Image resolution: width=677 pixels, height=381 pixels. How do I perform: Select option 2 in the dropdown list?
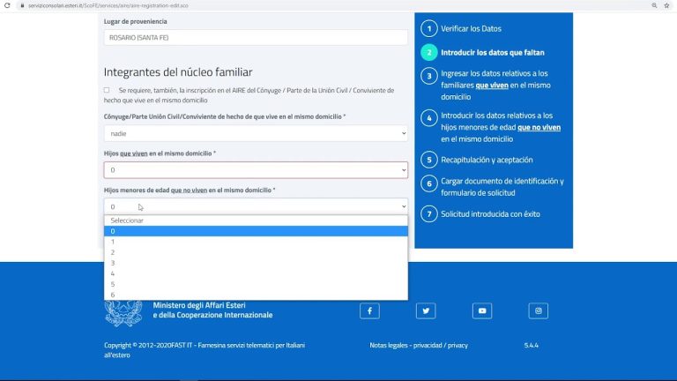coord(256,252)
